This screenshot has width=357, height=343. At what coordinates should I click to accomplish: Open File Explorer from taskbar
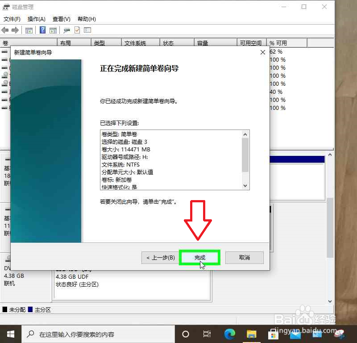[x=251, y=334]
